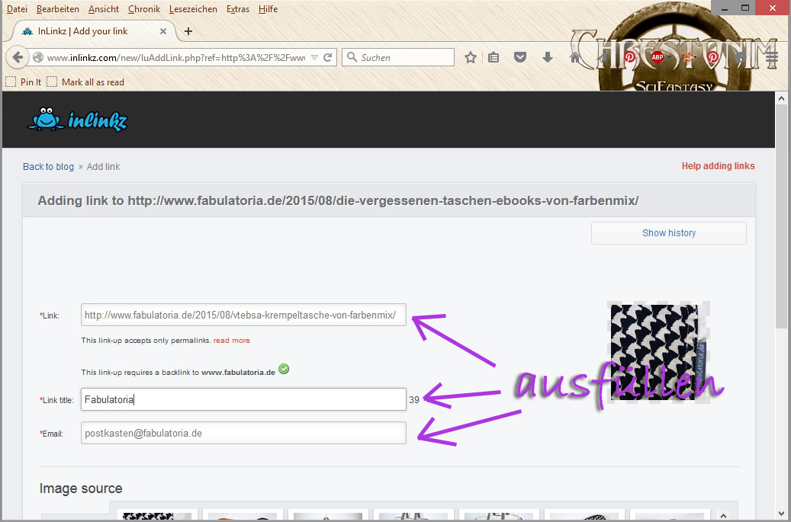Click the Add link breadcrumb text

tap(104, 167)
